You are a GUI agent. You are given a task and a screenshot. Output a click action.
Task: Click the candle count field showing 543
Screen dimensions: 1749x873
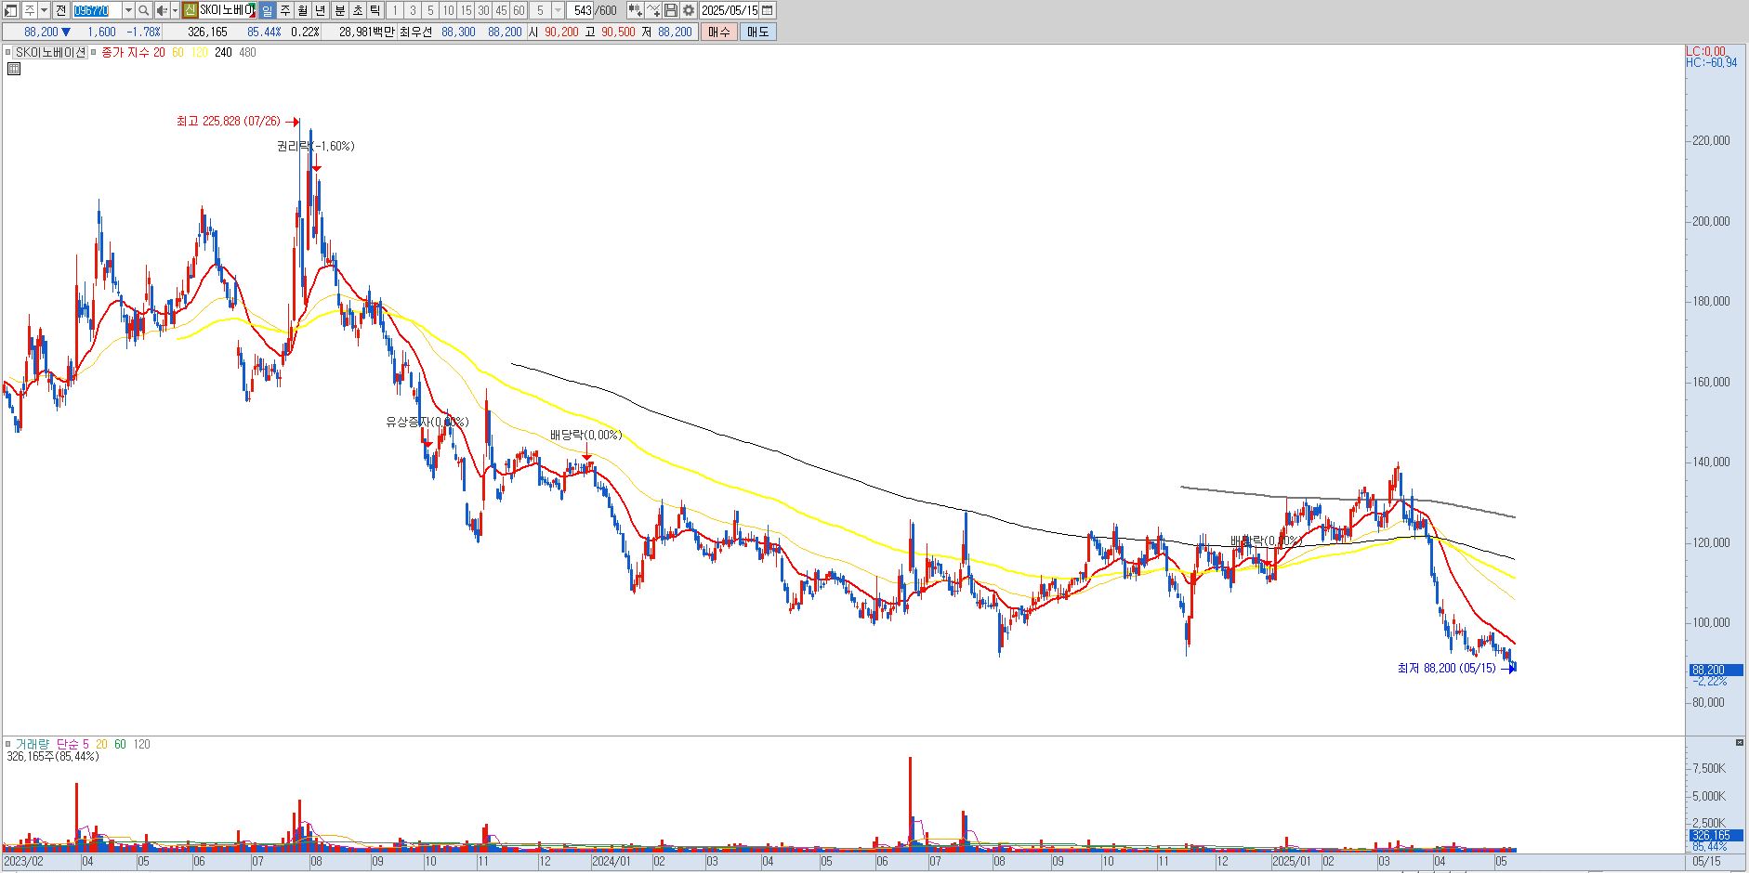582,10
